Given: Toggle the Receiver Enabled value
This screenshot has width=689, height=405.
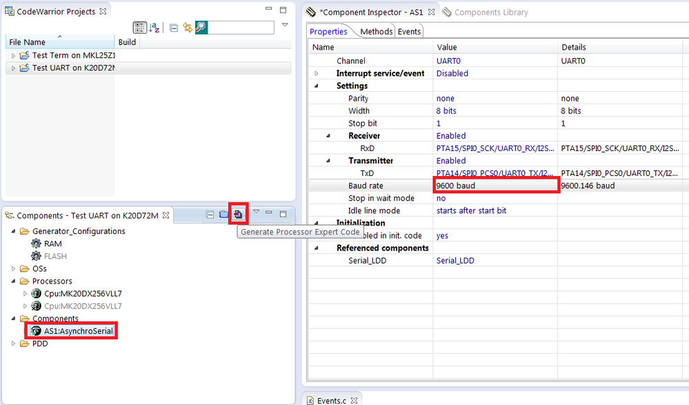Looking at the screenshot, I should (451, 136).
